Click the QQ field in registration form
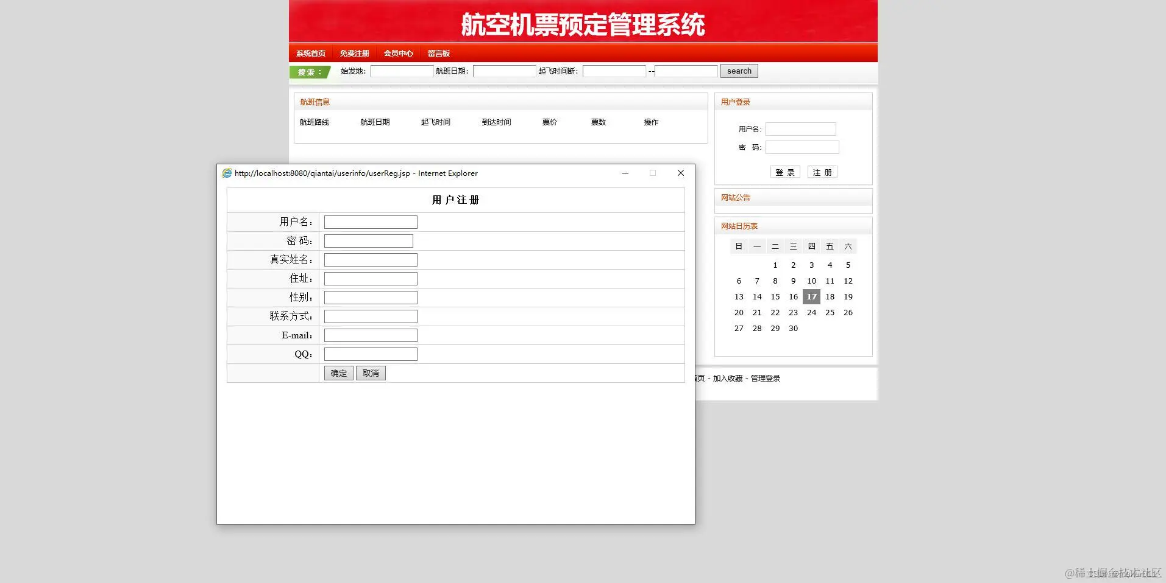The height and width of the screenshot is (583, 1166). click(370, 354)
